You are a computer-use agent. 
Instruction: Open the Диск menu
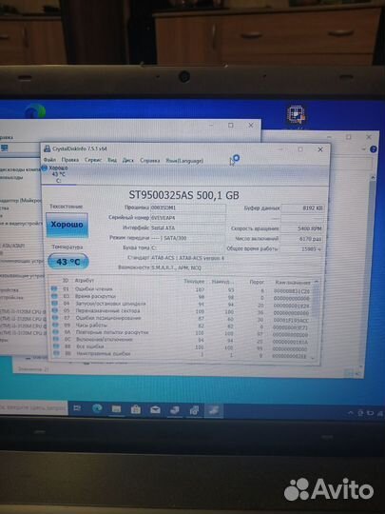tap(128, 161)
